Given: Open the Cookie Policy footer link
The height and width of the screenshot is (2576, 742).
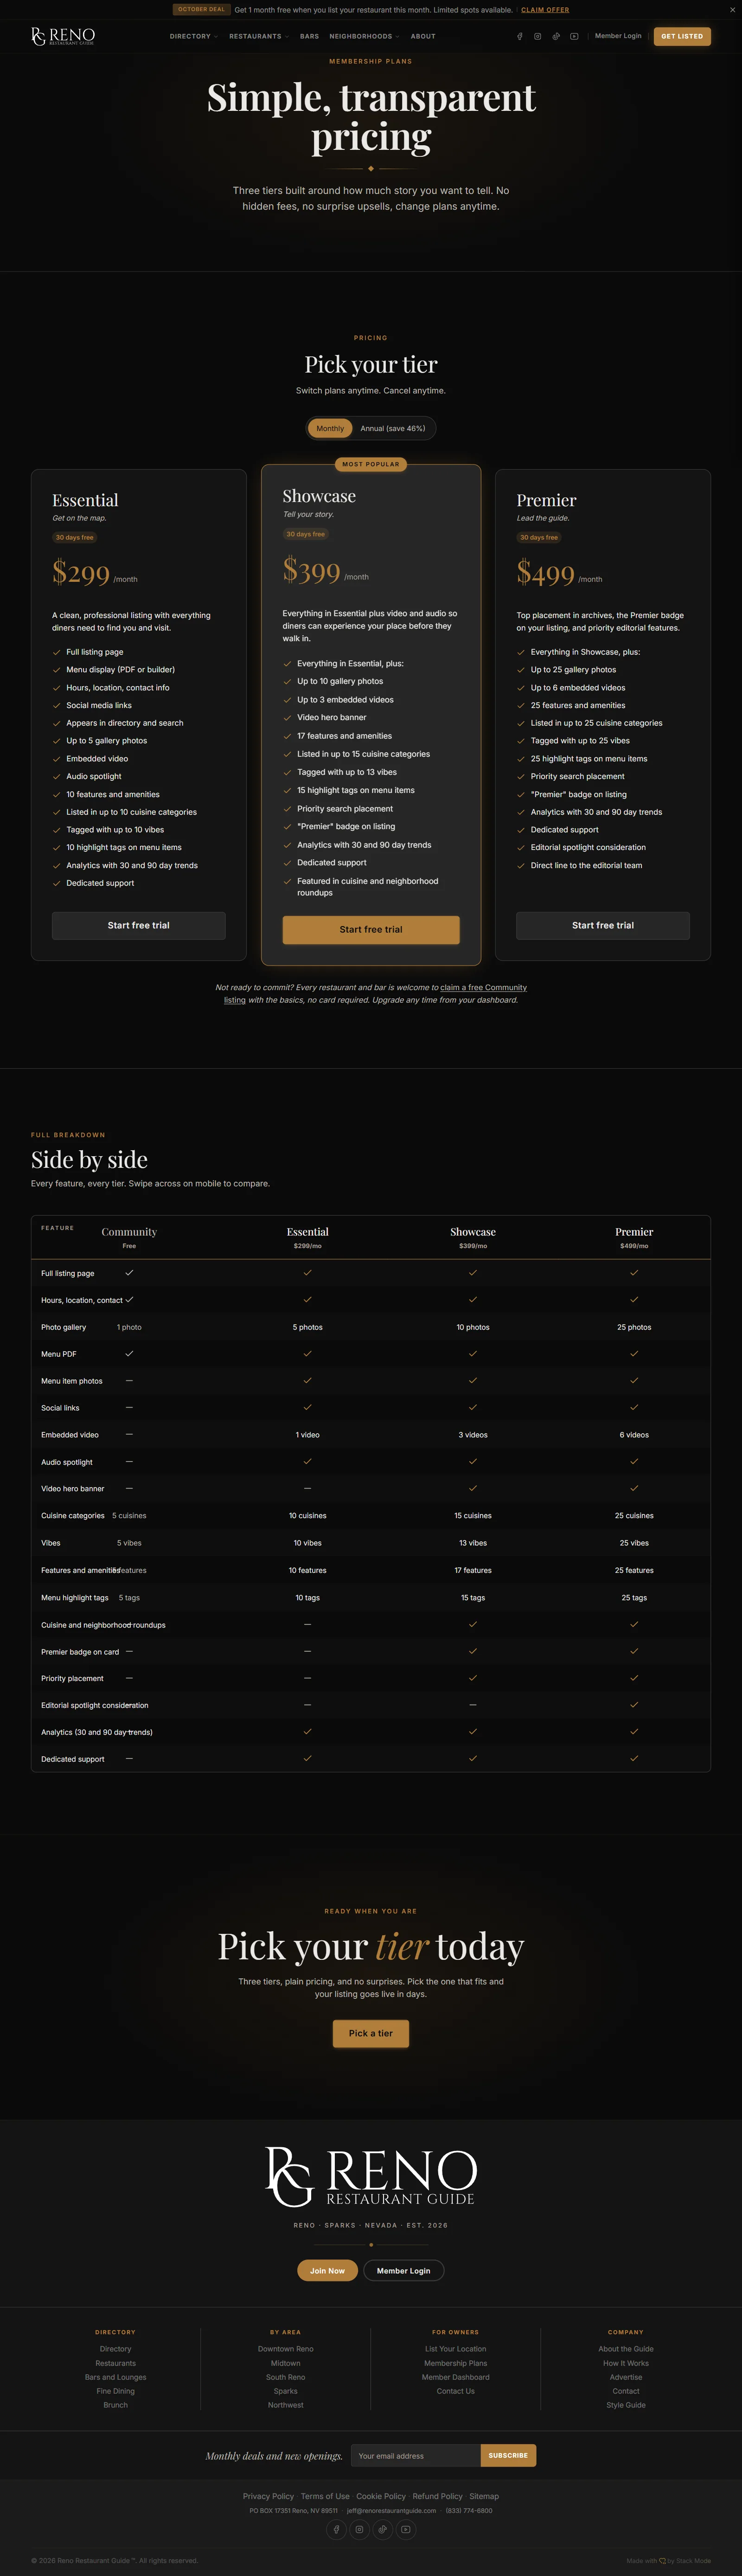Looking at the screenshot, I should click(x=381, y=2496).
